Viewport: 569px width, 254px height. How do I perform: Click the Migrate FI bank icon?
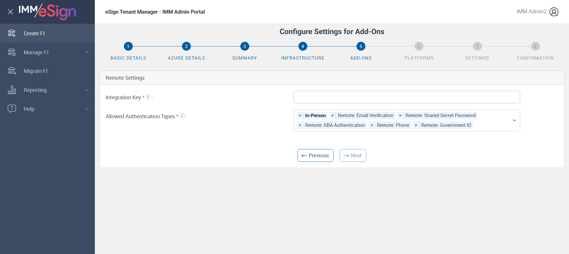[12, 71]
